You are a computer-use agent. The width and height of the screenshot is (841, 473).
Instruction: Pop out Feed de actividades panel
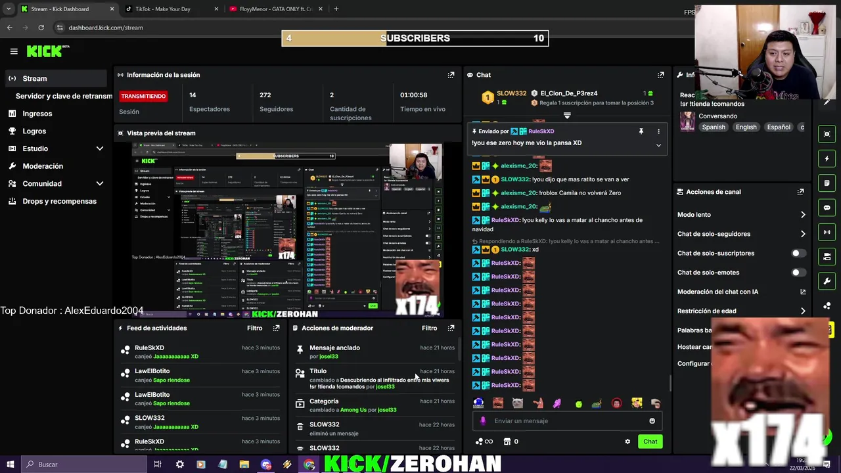pyautogui.click(x=276, y=328)
